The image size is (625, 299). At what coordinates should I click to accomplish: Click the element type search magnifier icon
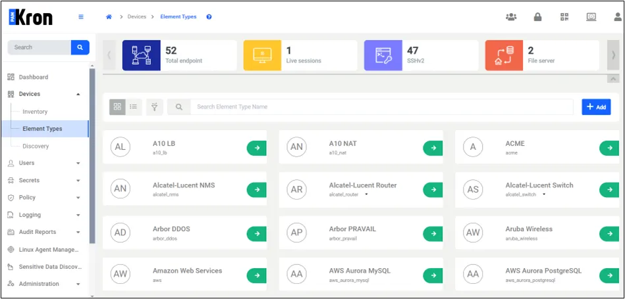click(179, 107)
